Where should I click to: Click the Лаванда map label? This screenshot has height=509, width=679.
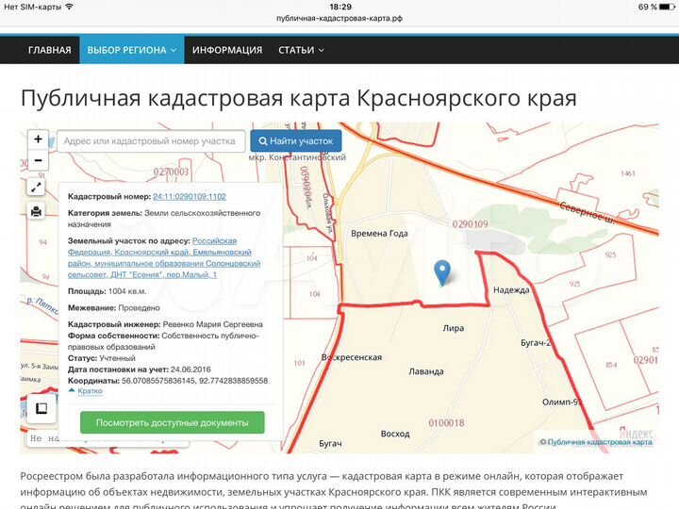[x=426, y=371]
